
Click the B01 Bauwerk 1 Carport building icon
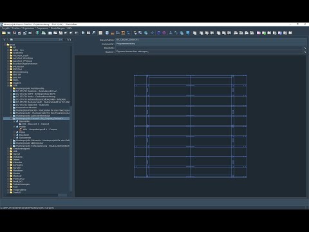(x=21, y=124)
